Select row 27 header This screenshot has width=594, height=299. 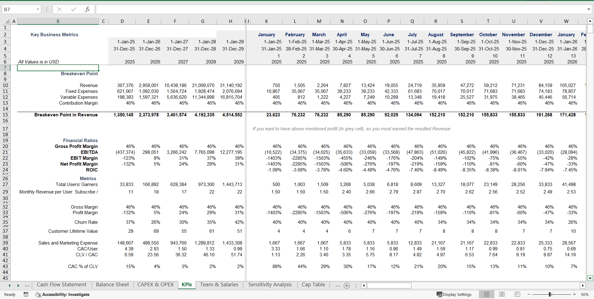pyautogui.click(x=5, y=184)
